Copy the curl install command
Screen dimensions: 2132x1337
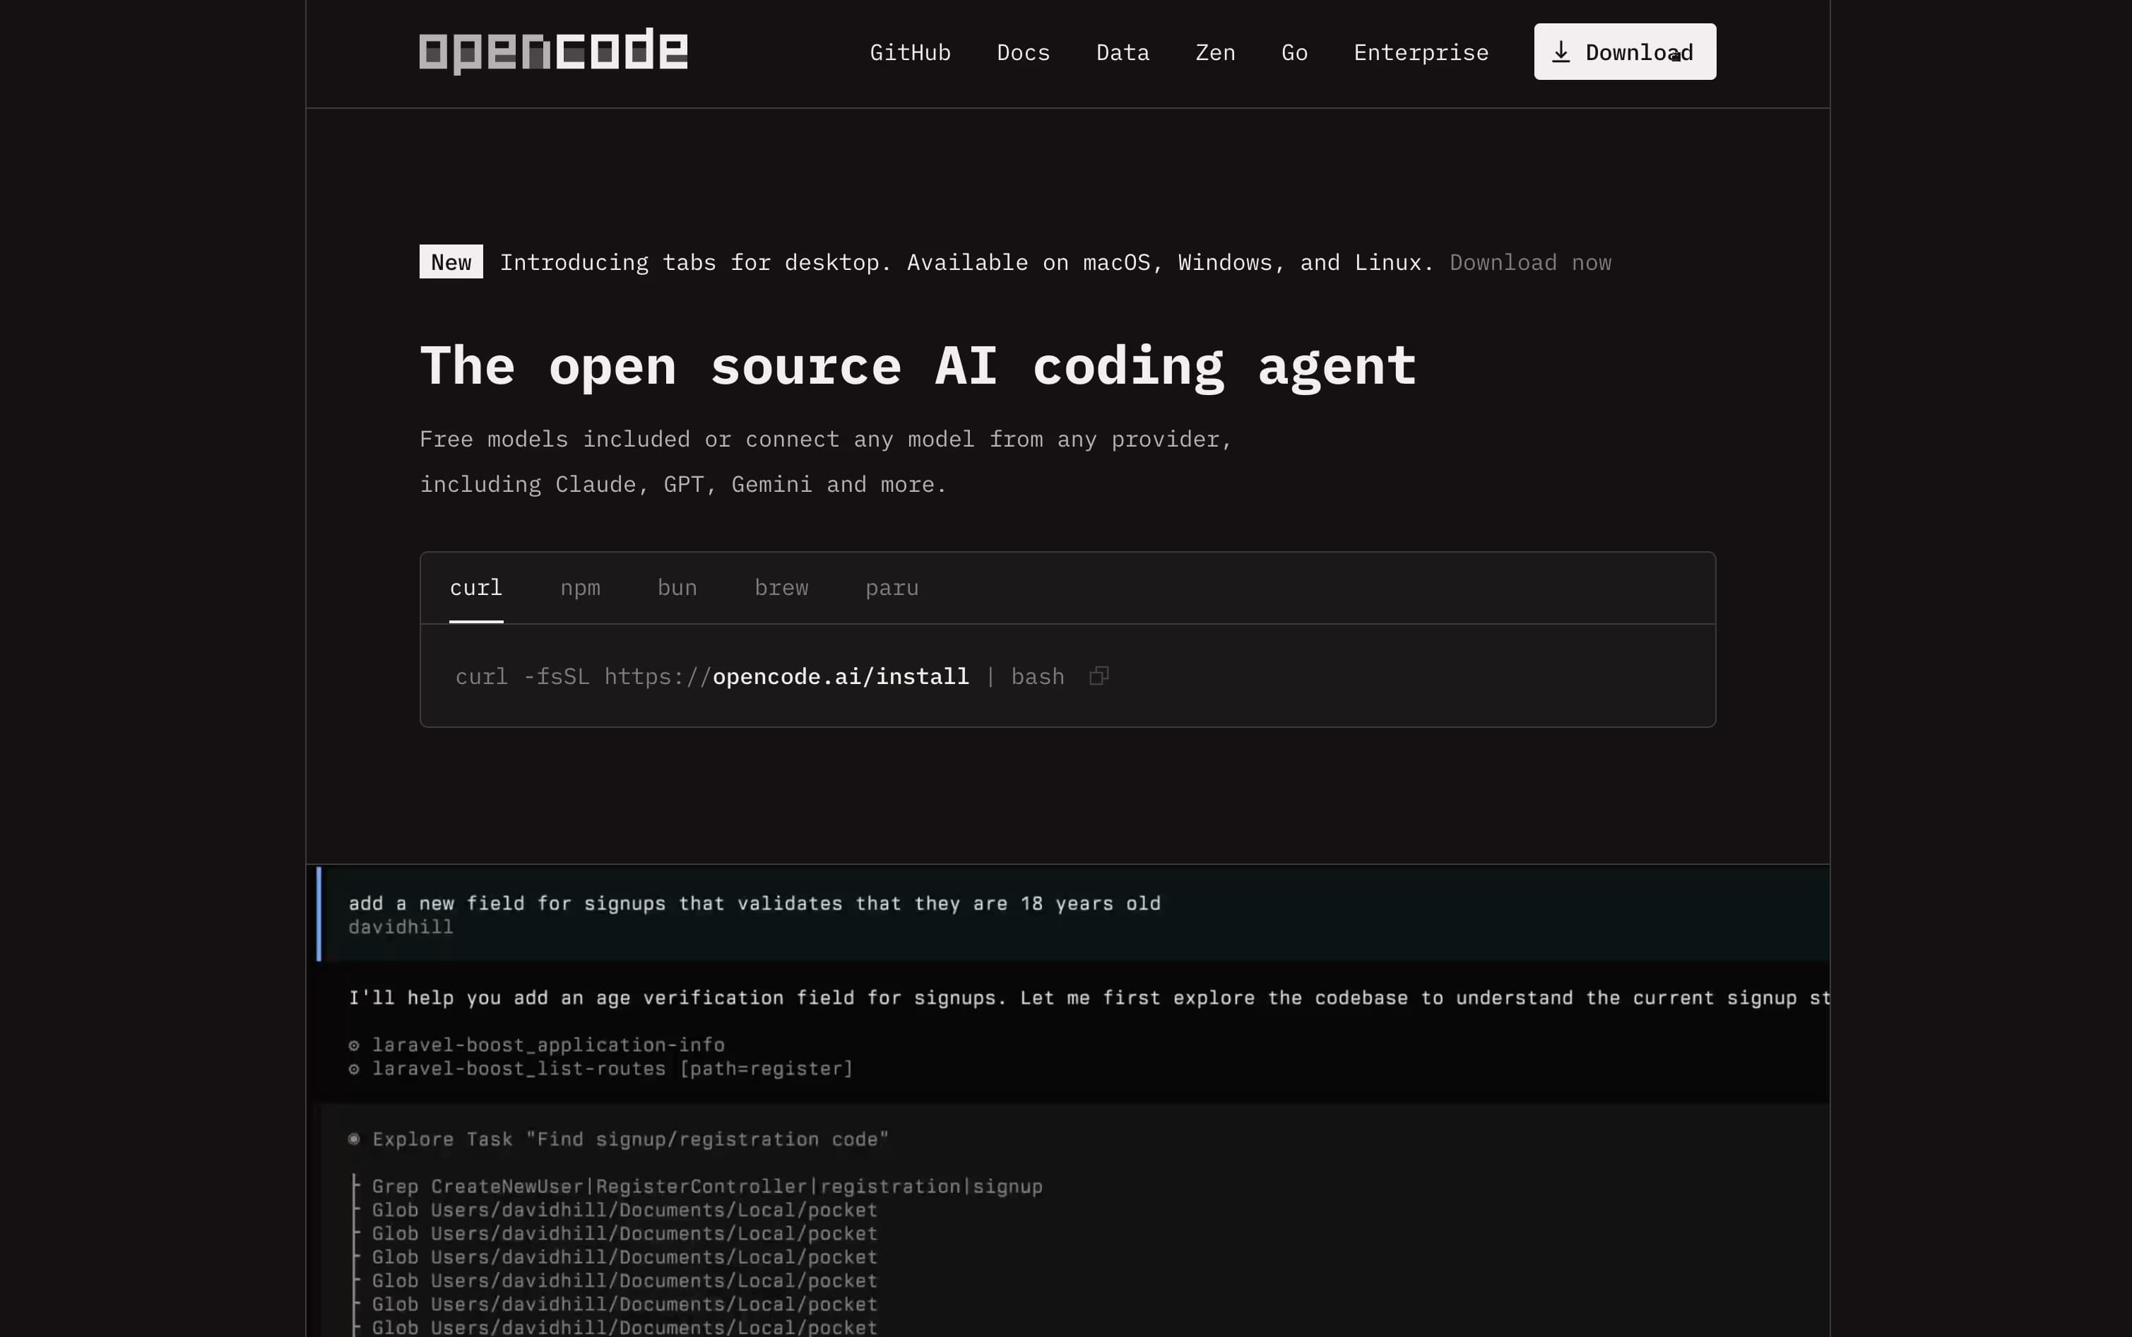[1098, 676]
